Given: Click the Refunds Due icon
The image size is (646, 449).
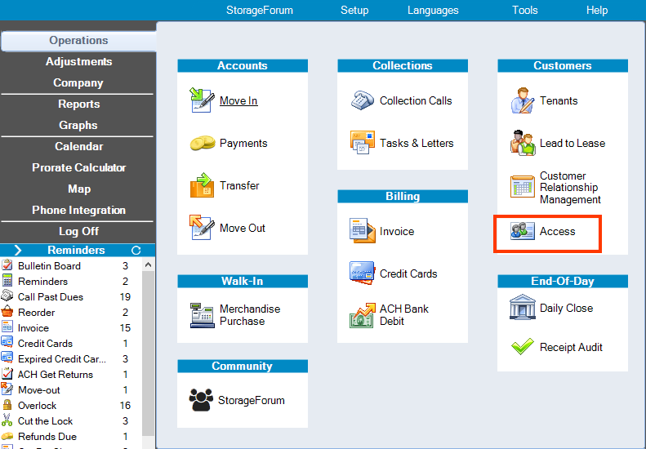Looking at the screenshot, I should (x=7, y=436).
